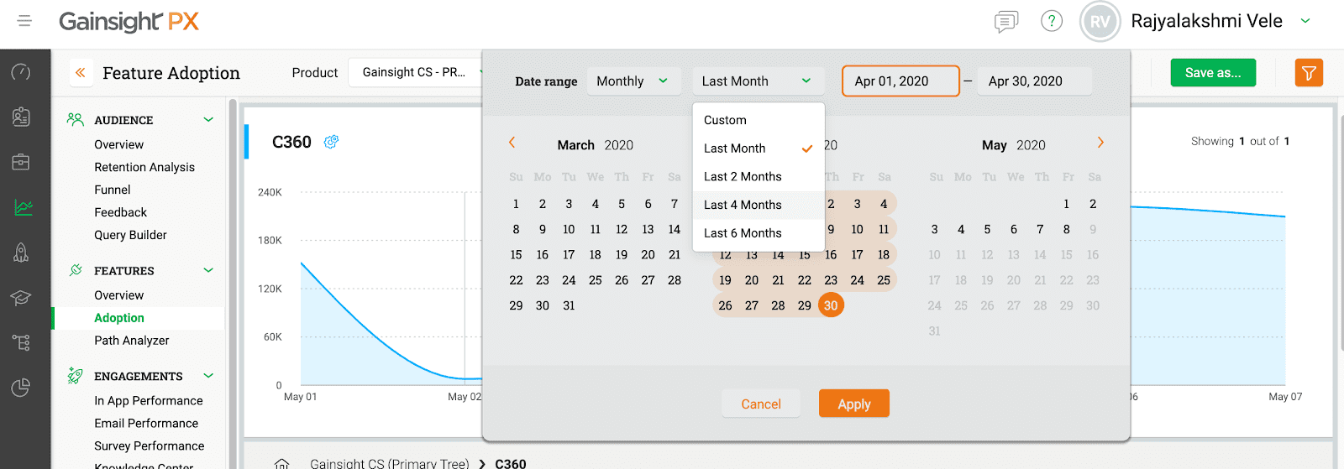Select Custom date range option
This screenshot has height=469, width=1344.
click(x=725, y=120)
